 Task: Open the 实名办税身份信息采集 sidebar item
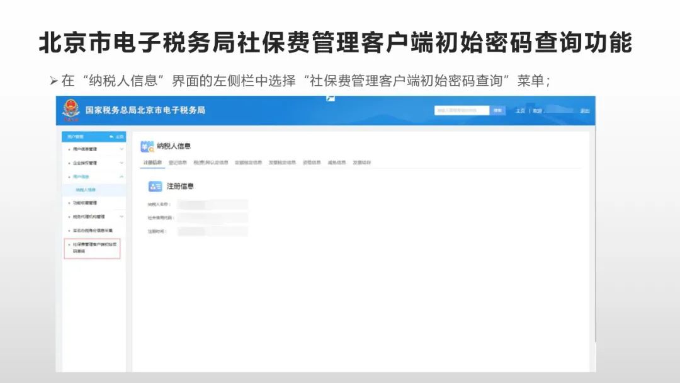pos(94,231)
